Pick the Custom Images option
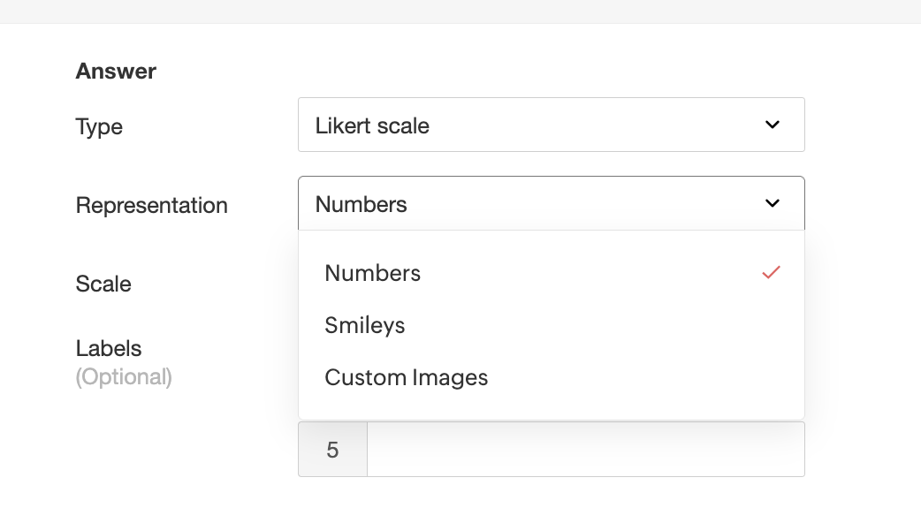This screenshot has height=523, width=921. pos(551,377)
